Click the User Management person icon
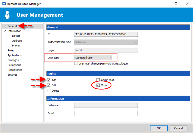This screenshot has width=193, height=133. tap(7, 15)
